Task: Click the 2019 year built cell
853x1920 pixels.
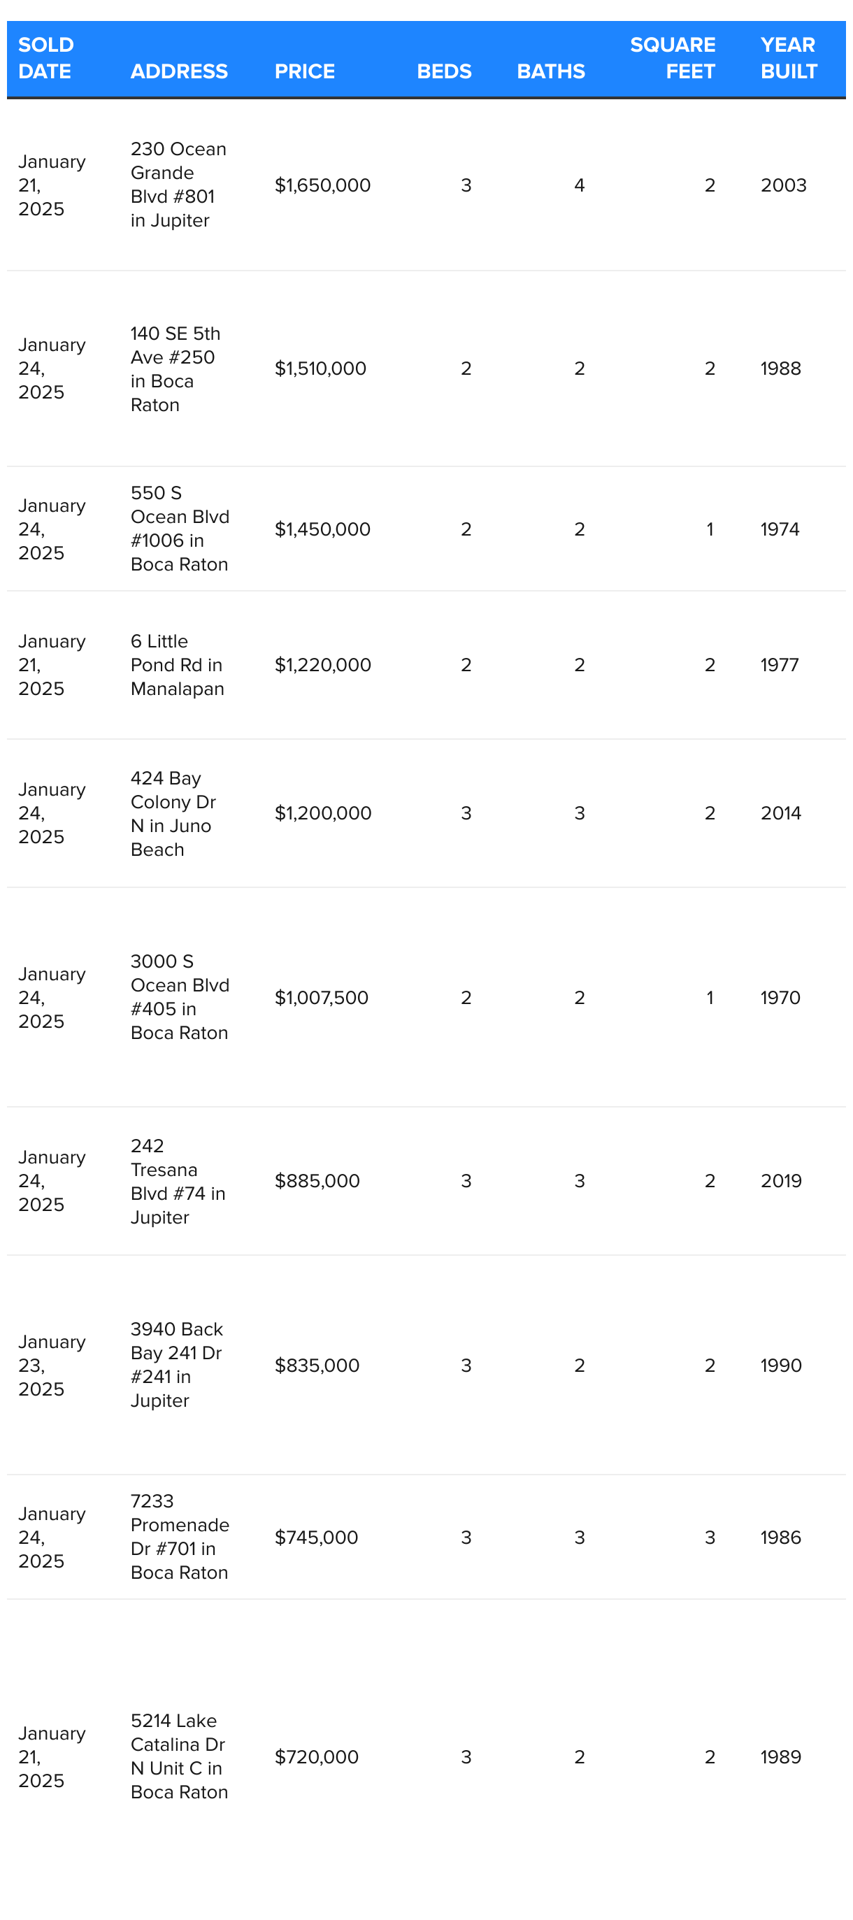Action: pos(781,1182)
